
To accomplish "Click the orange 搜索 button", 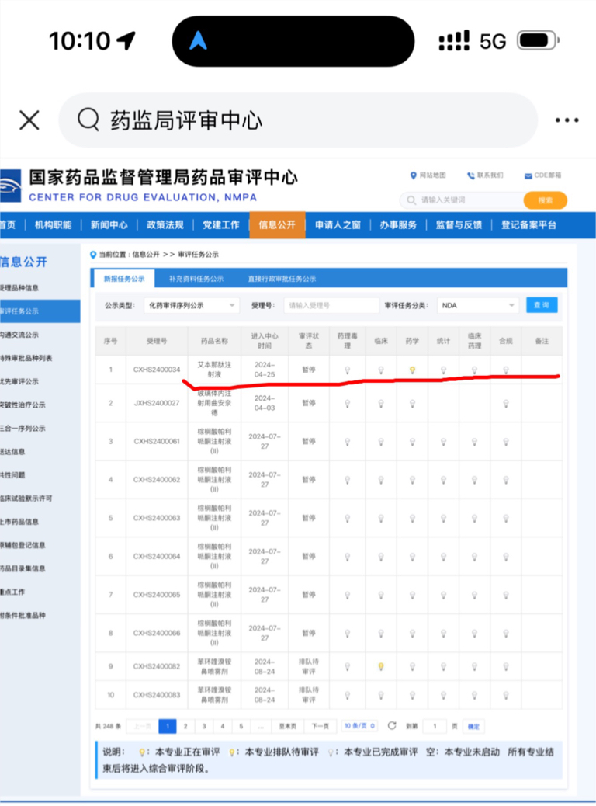I will pos(545,200).
